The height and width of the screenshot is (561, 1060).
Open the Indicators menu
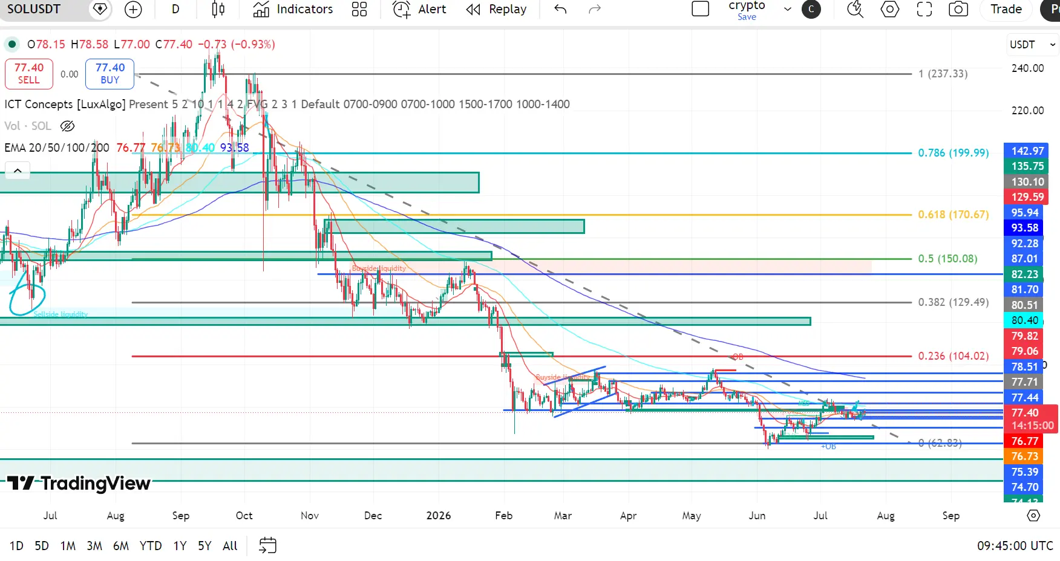coord(293,9)
